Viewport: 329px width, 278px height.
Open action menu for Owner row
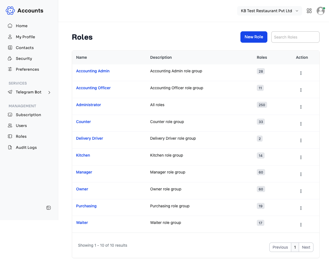(301, 191)
